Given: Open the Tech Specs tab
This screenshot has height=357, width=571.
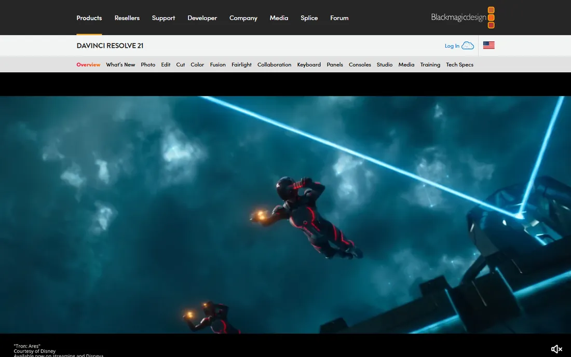Looking at the screenshot, I should pyautogui.click(x=459, y=64).
